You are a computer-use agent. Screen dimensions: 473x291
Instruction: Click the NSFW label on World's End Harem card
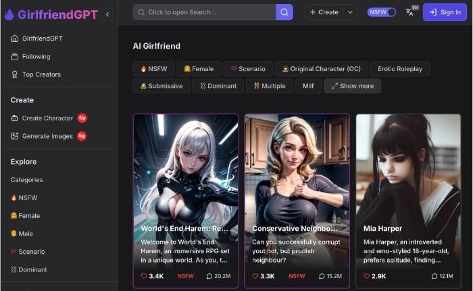(x=186, y=276)
